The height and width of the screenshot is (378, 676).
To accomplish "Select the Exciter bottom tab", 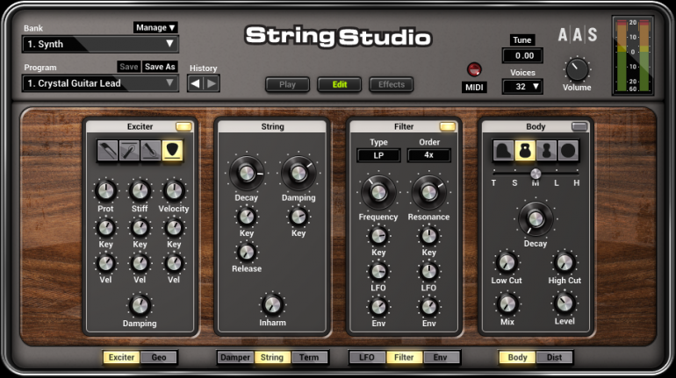I will pyautogui.click(x=121, y=357).
